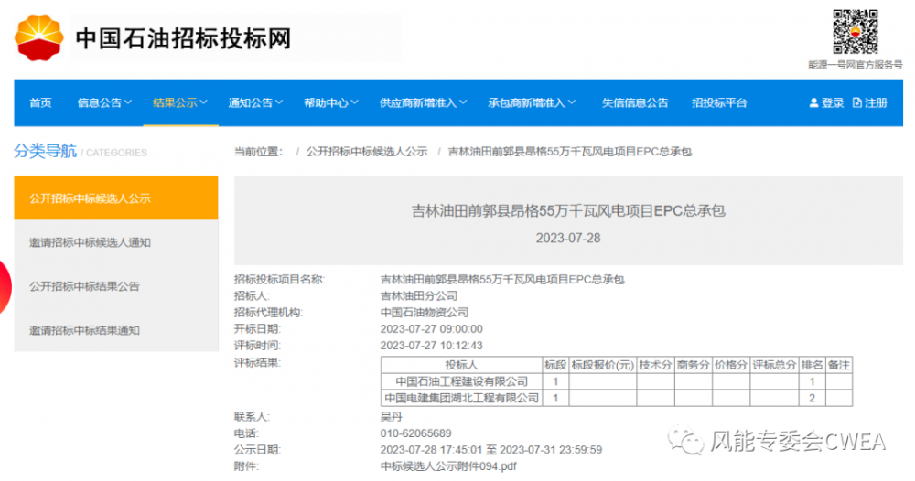
Task: Click the document icon beside 注册
Action: click(x=856, y=102)
